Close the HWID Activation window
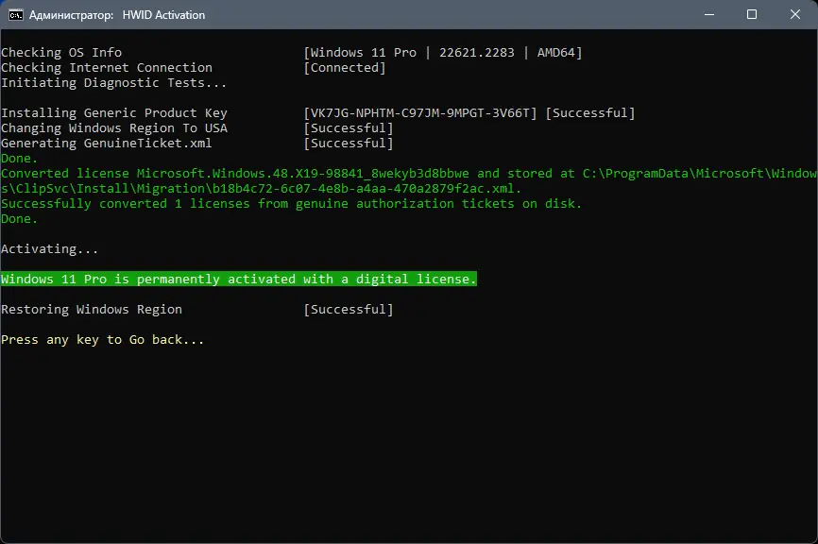The height and width of the screenshot is (544, 818). click(x=794, y=15)
